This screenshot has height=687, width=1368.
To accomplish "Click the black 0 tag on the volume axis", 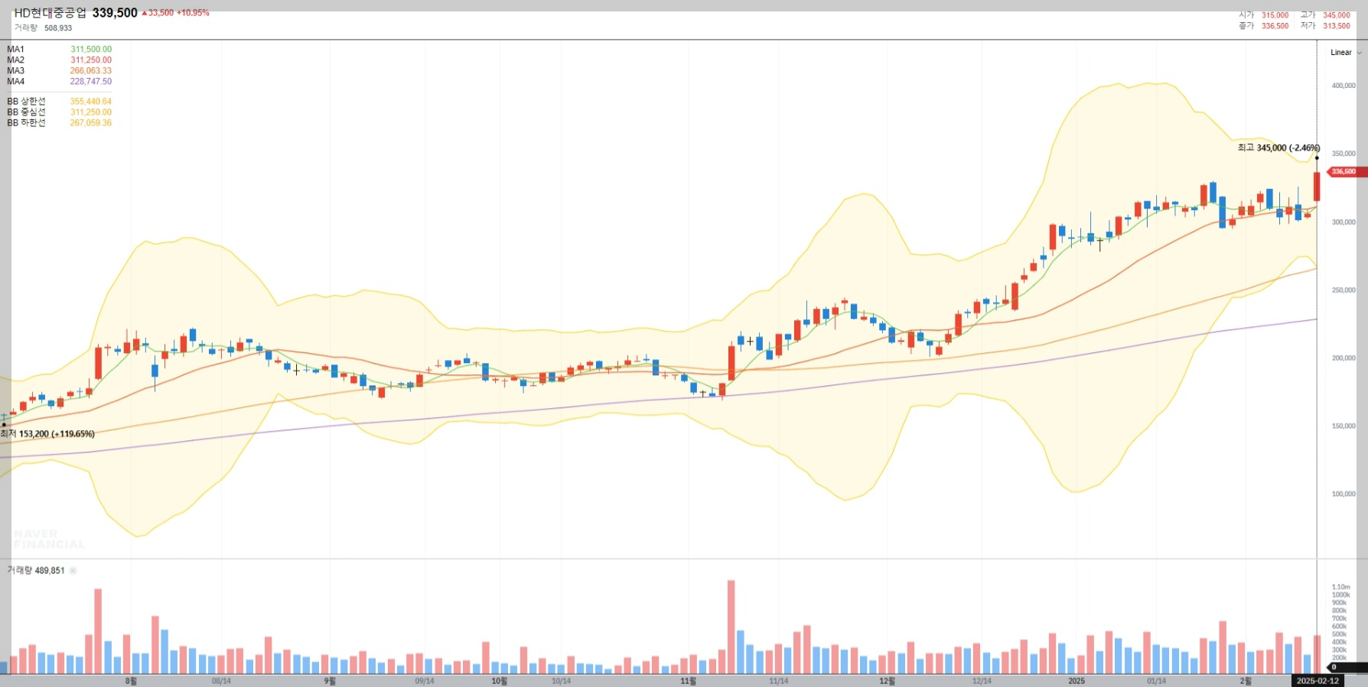I will (x=1346, y=667).
